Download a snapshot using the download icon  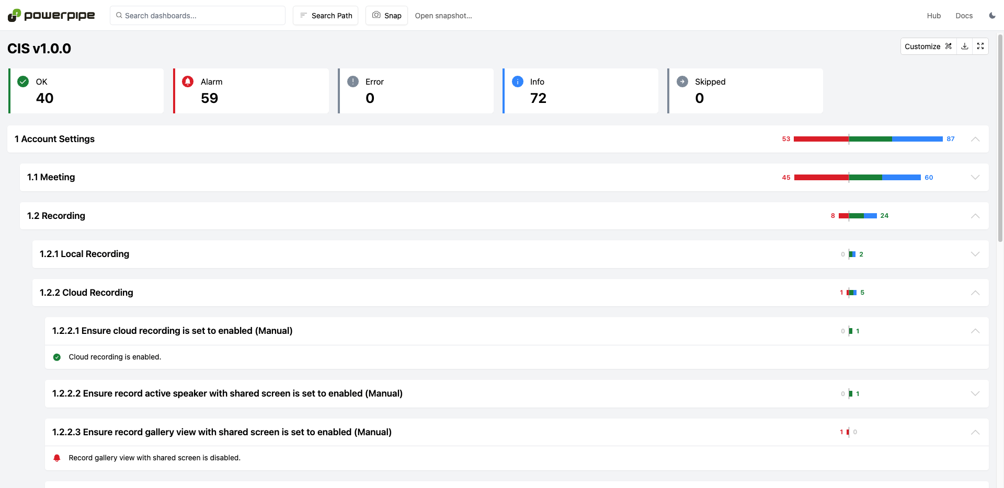(965, 46)
